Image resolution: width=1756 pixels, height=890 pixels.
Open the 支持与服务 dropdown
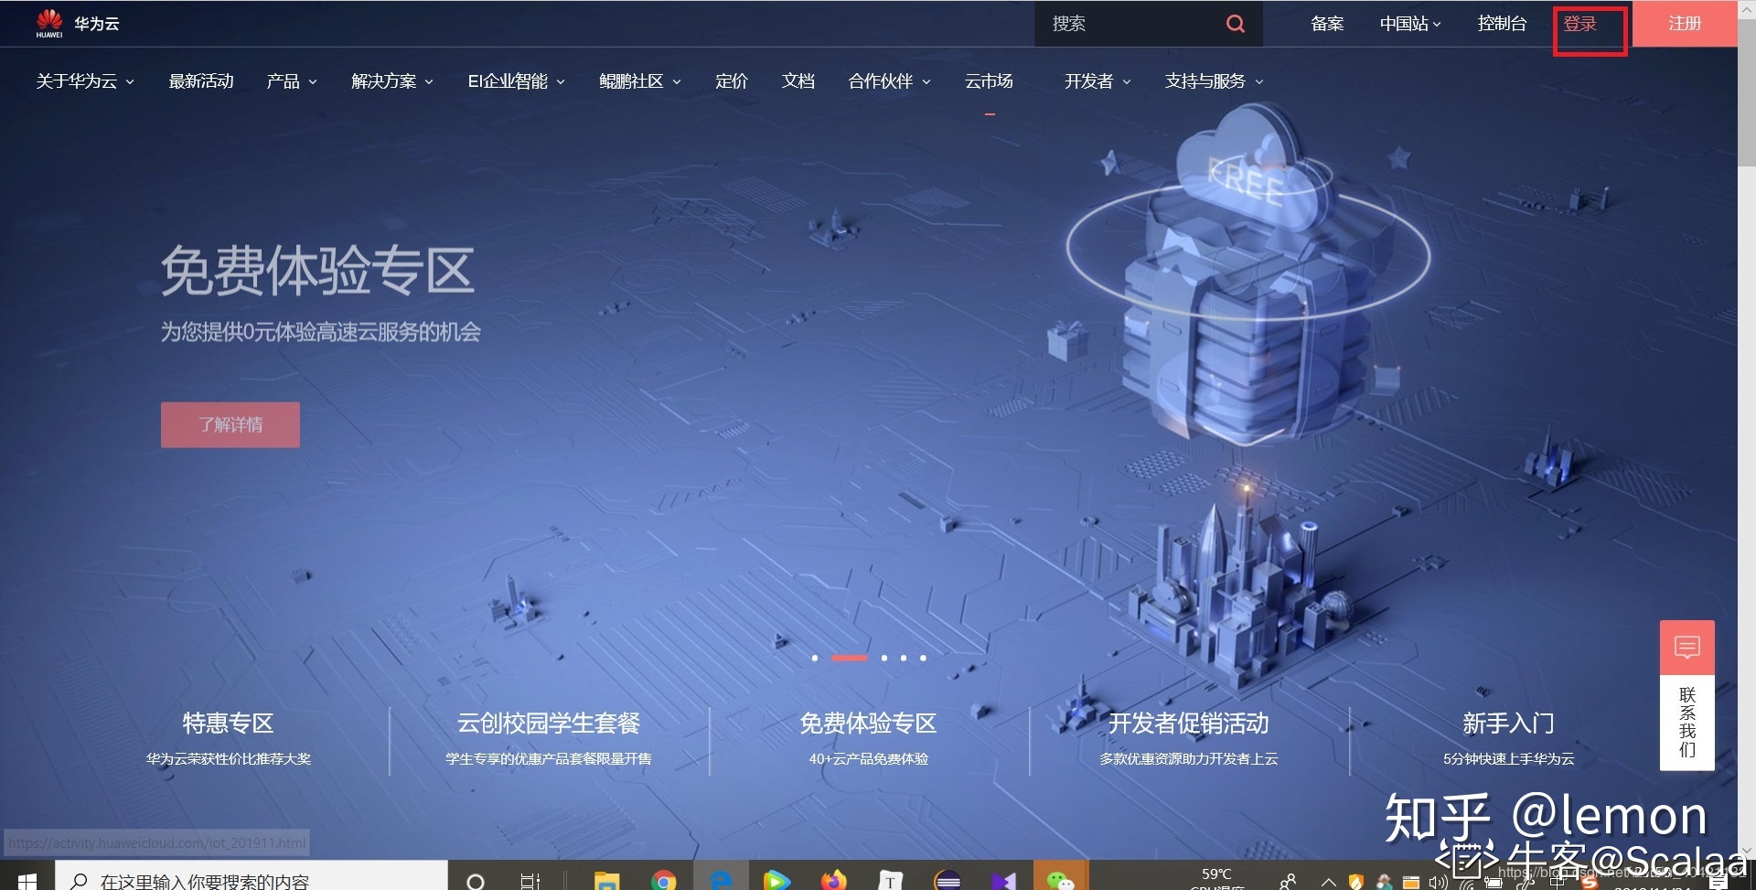click(x=1215, y=81)
